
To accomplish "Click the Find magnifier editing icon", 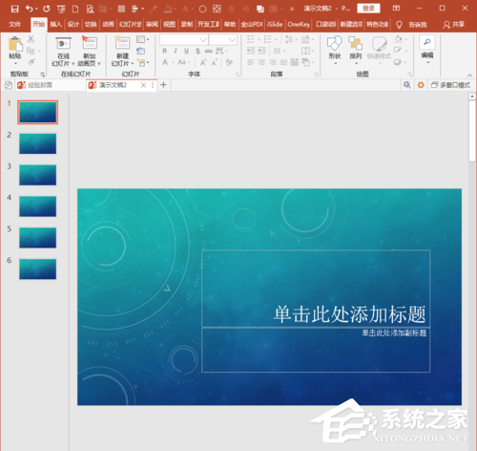I will coord(427,42).
